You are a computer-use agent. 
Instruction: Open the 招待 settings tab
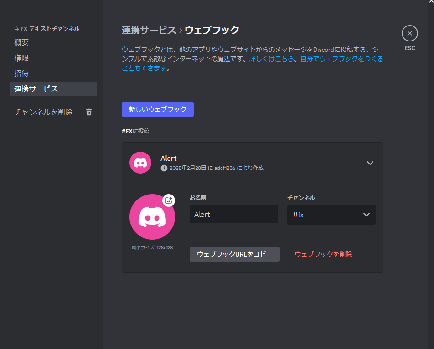pos(53,73)
